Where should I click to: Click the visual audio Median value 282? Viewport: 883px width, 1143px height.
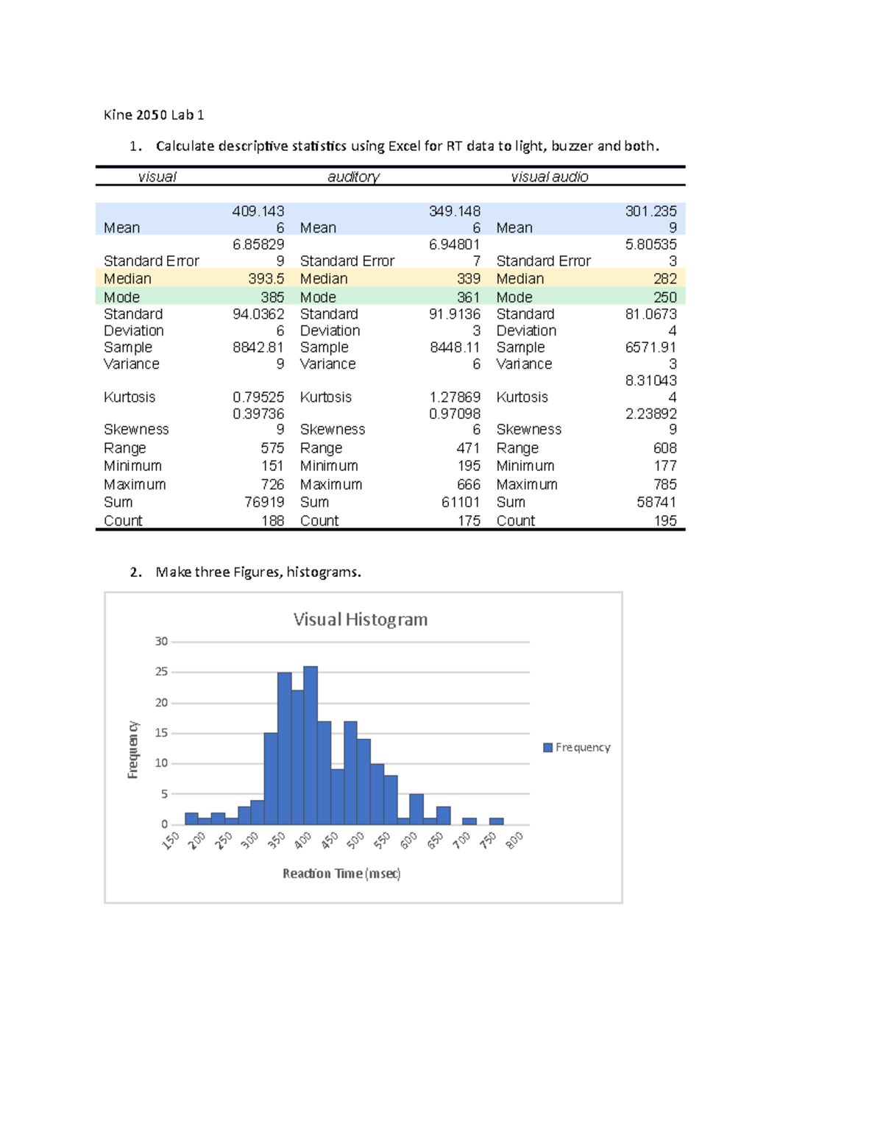(664, 279)
